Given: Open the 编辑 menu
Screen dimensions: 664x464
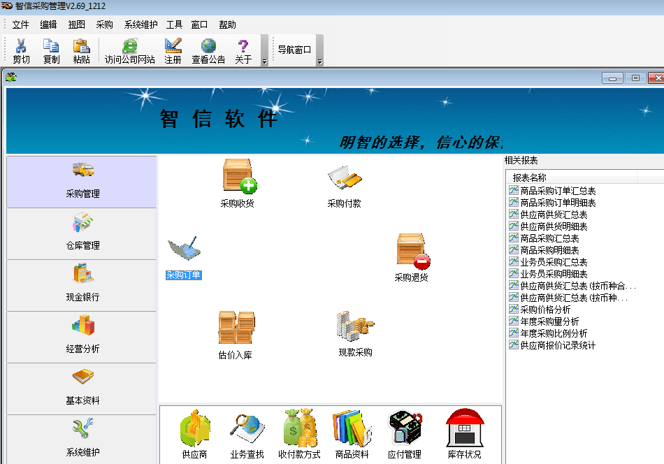Looking at the screenshot, I should [x=48, y=24].
